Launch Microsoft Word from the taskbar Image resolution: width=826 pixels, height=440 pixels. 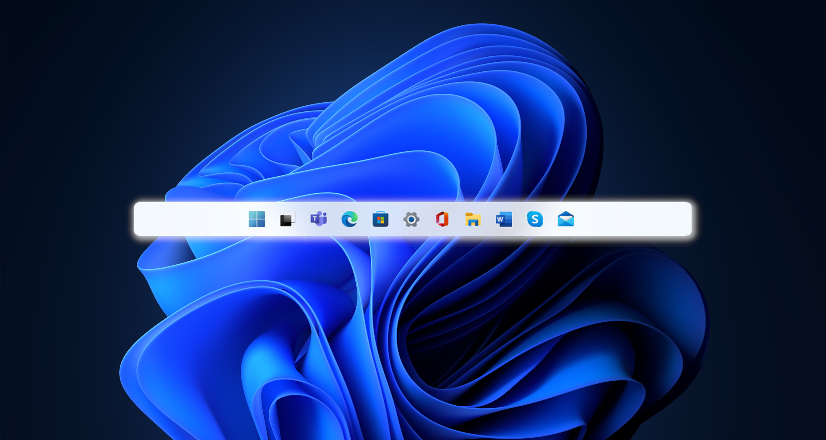504,219
